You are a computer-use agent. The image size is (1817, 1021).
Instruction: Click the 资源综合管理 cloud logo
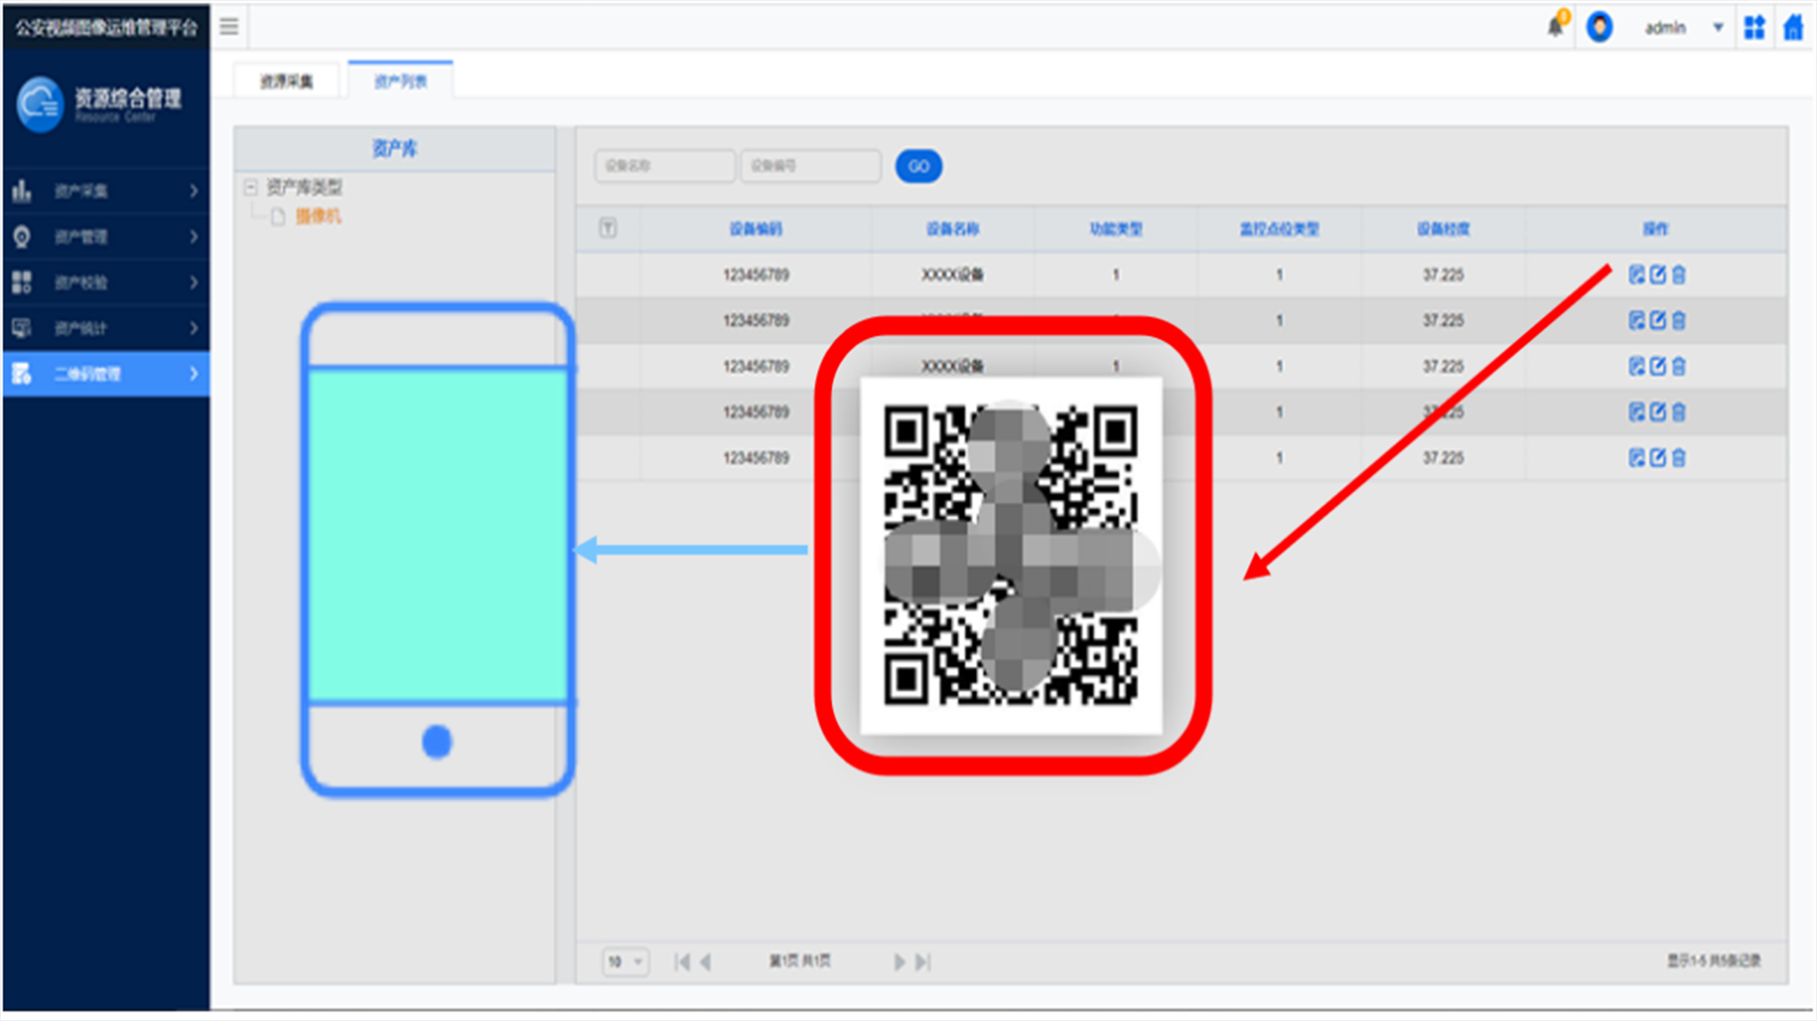[40, 104]
